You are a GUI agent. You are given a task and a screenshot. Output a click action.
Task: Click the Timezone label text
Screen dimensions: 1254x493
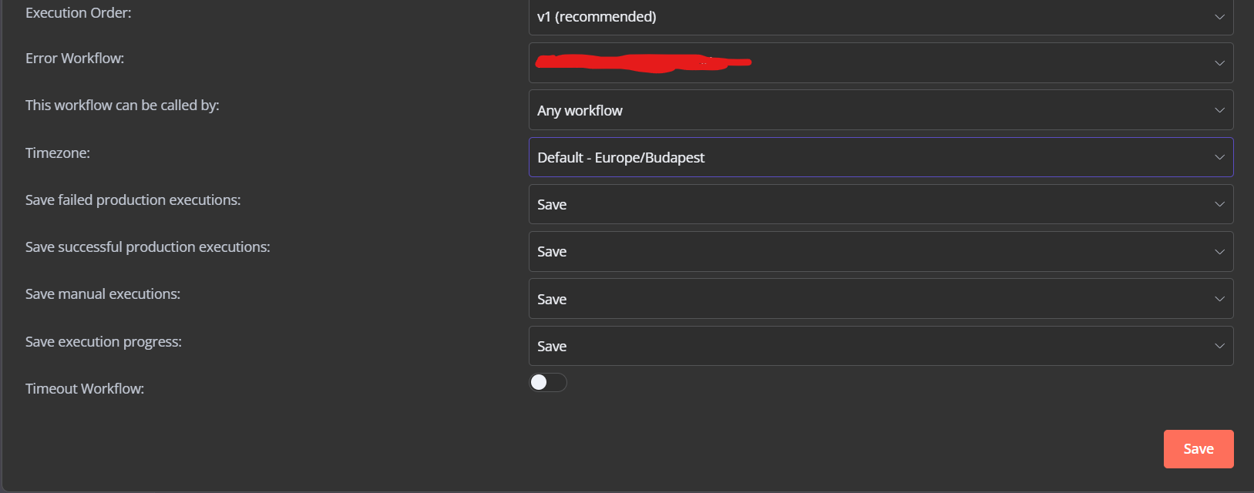click(58, 153)
